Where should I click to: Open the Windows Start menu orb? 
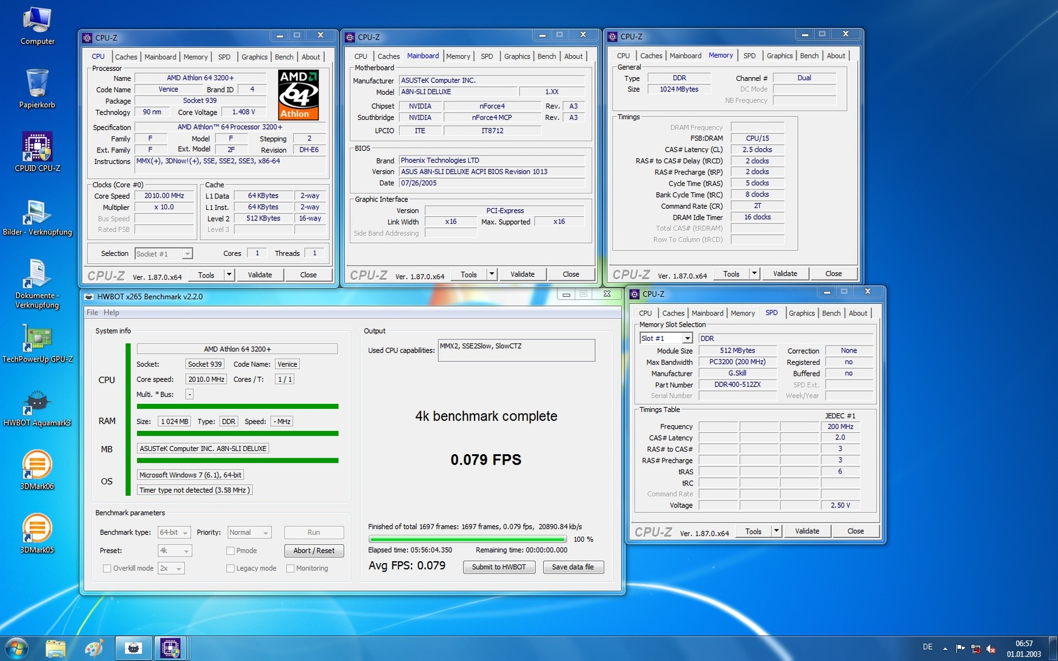17,648
